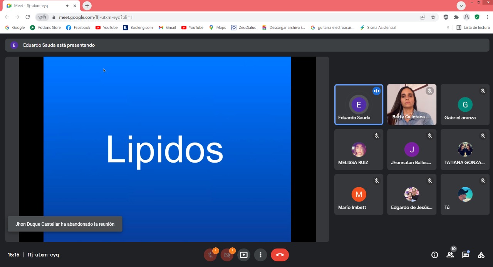493x267 pixels.
Task: Open the Facebook bookmark
Action: [x=78, y=28]
